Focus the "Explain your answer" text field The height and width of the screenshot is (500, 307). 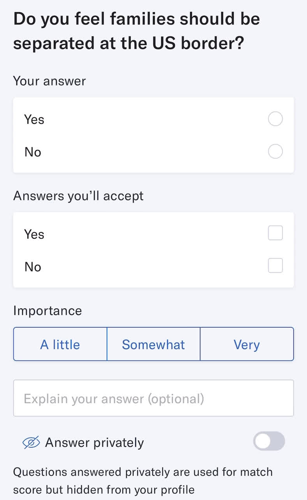(x=153, y=398)
